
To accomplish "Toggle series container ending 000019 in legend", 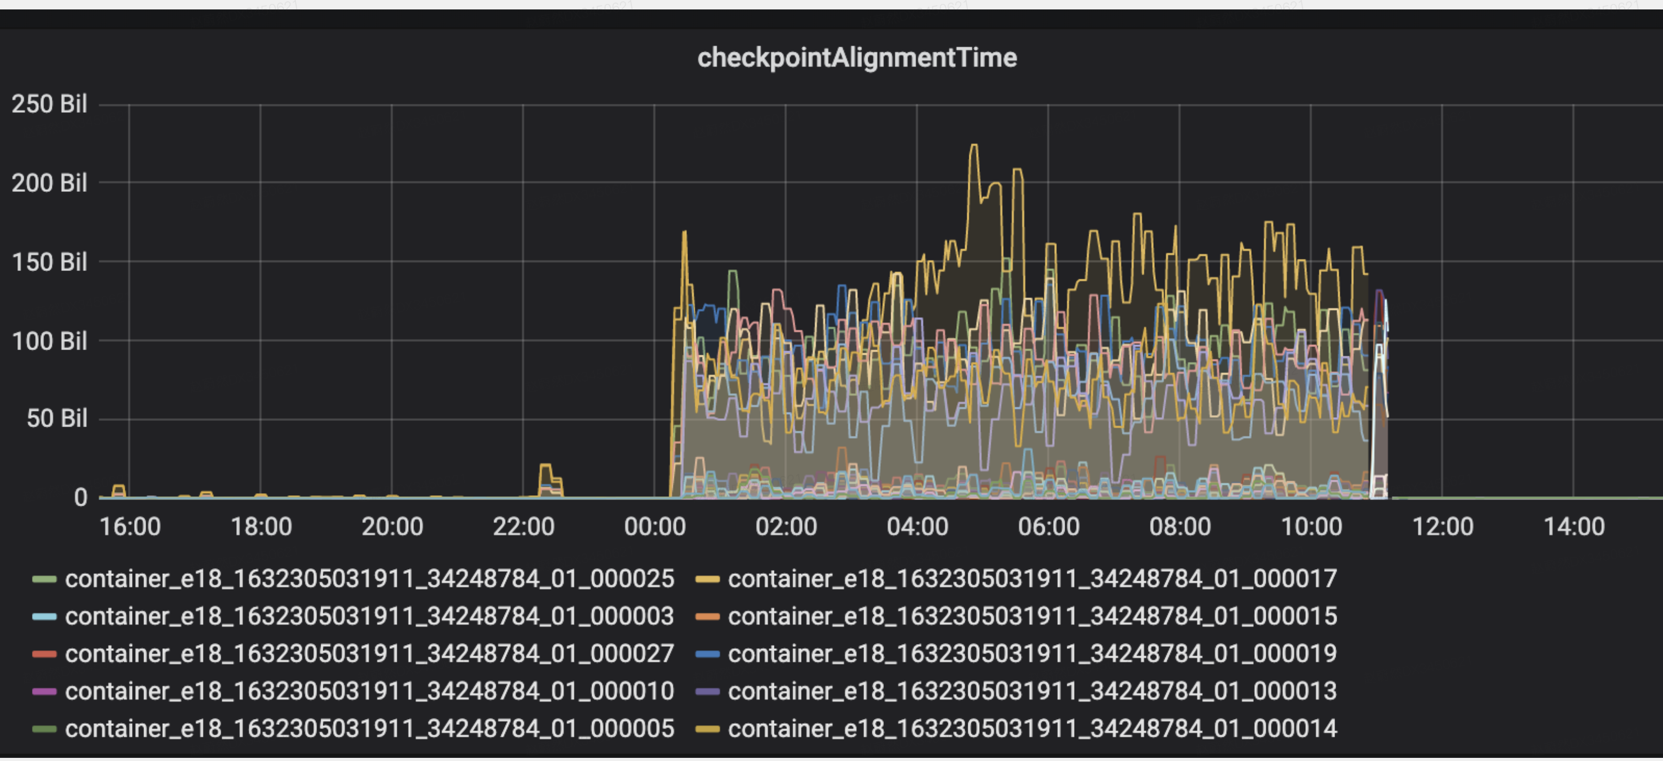I will click(1032, 654).
